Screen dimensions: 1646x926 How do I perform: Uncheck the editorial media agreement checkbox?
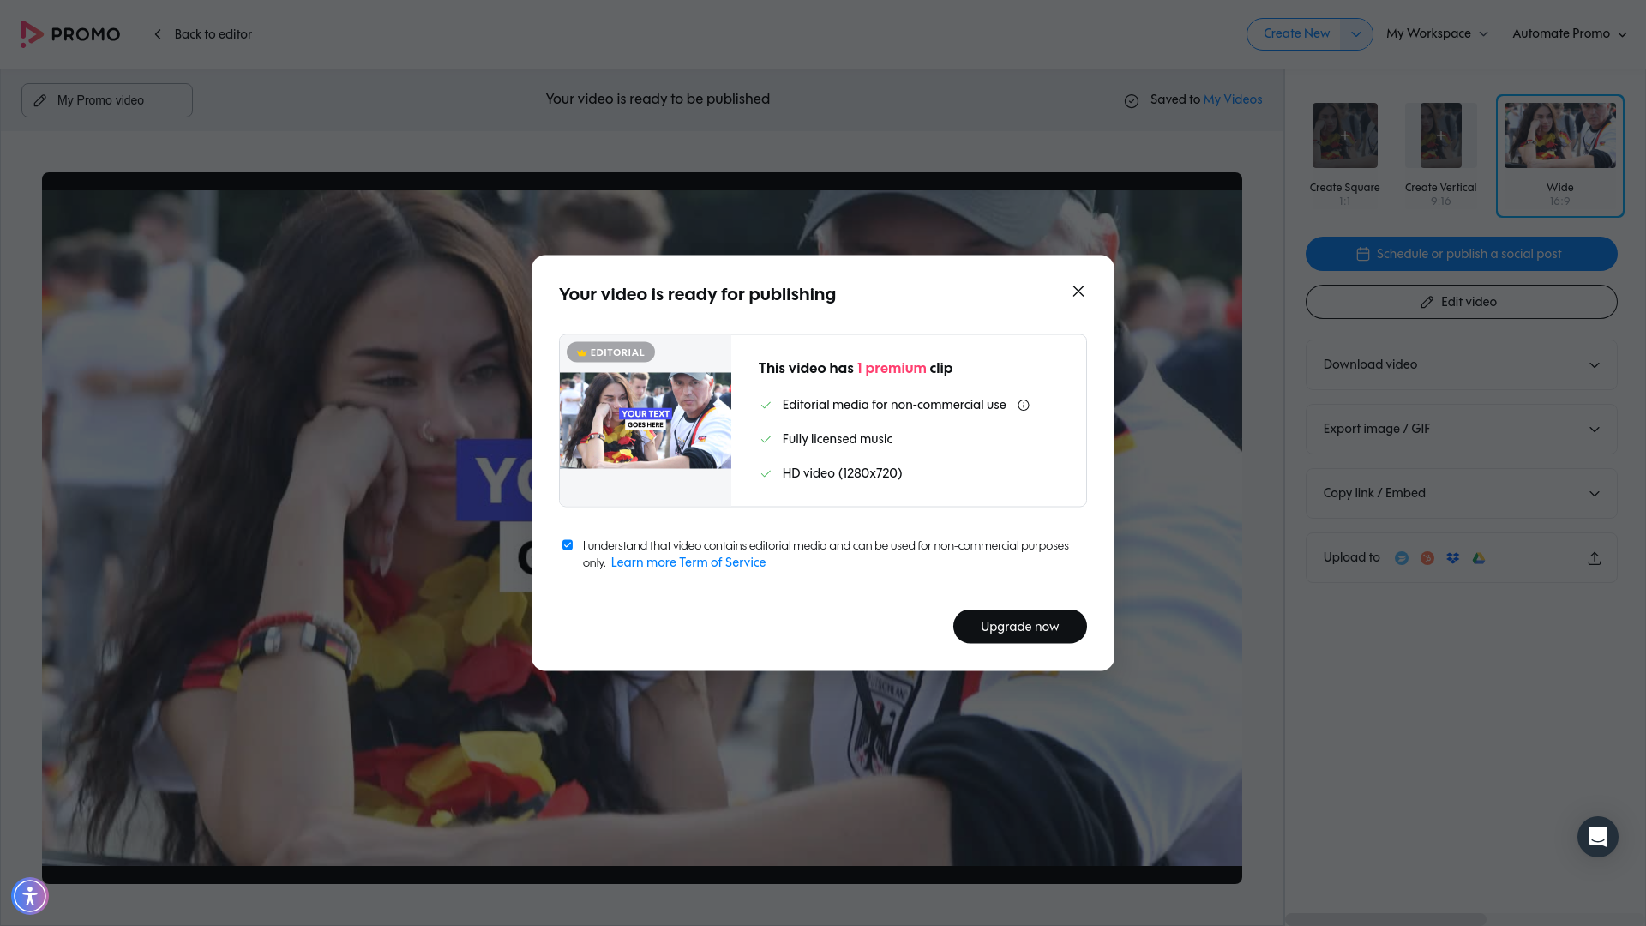568,545
